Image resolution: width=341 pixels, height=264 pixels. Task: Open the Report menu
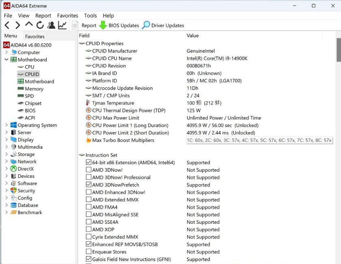(43, 16)
